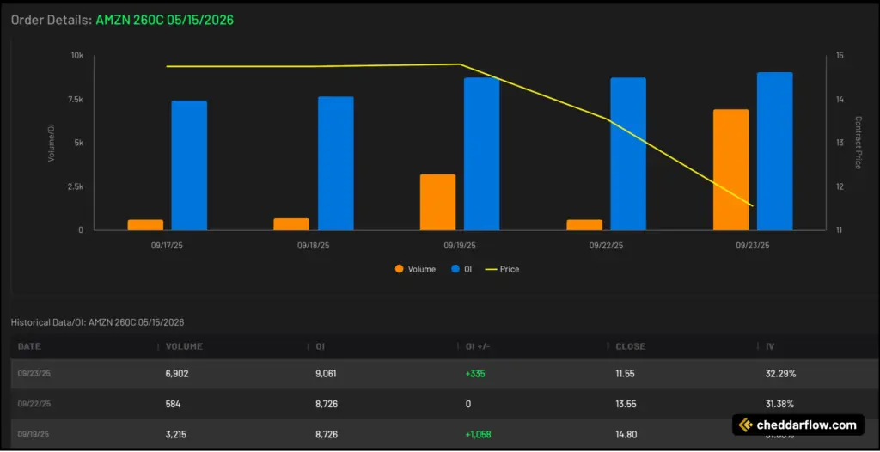Image resolution: width=880 pixels, height=452 pixels.
Task: Click the 09/19/25 x-axis date label
Action: pos(460,246)
